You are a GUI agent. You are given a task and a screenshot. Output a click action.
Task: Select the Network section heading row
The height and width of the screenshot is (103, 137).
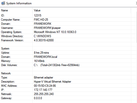tap(65, 73)
